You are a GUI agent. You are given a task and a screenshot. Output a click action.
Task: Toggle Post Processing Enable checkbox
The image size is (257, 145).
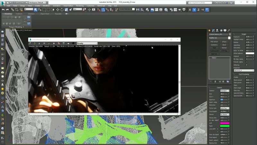[246, 77]
